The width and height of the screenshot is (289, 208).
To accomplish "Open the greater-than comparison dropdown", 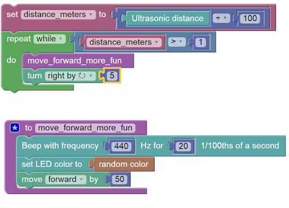I will click(x=177, y=42).
